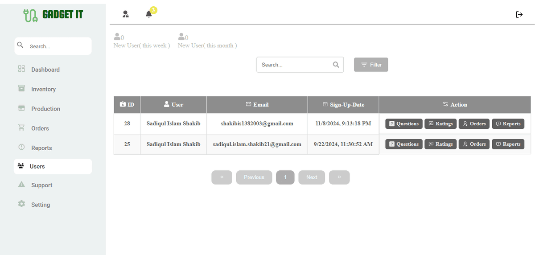Click the sidebar search magnifier icon
535x255 pixels.
tap(20, 45)
